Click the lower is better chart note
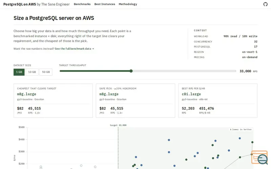 [x=241, y=129]
